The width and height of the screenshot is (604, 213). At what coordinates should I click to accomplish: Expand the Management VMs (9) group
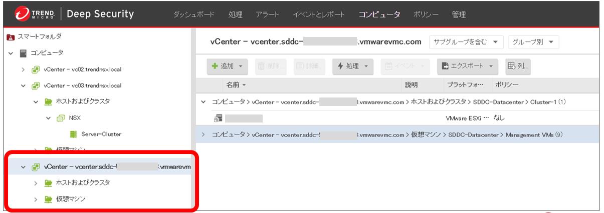coord(203,134)
